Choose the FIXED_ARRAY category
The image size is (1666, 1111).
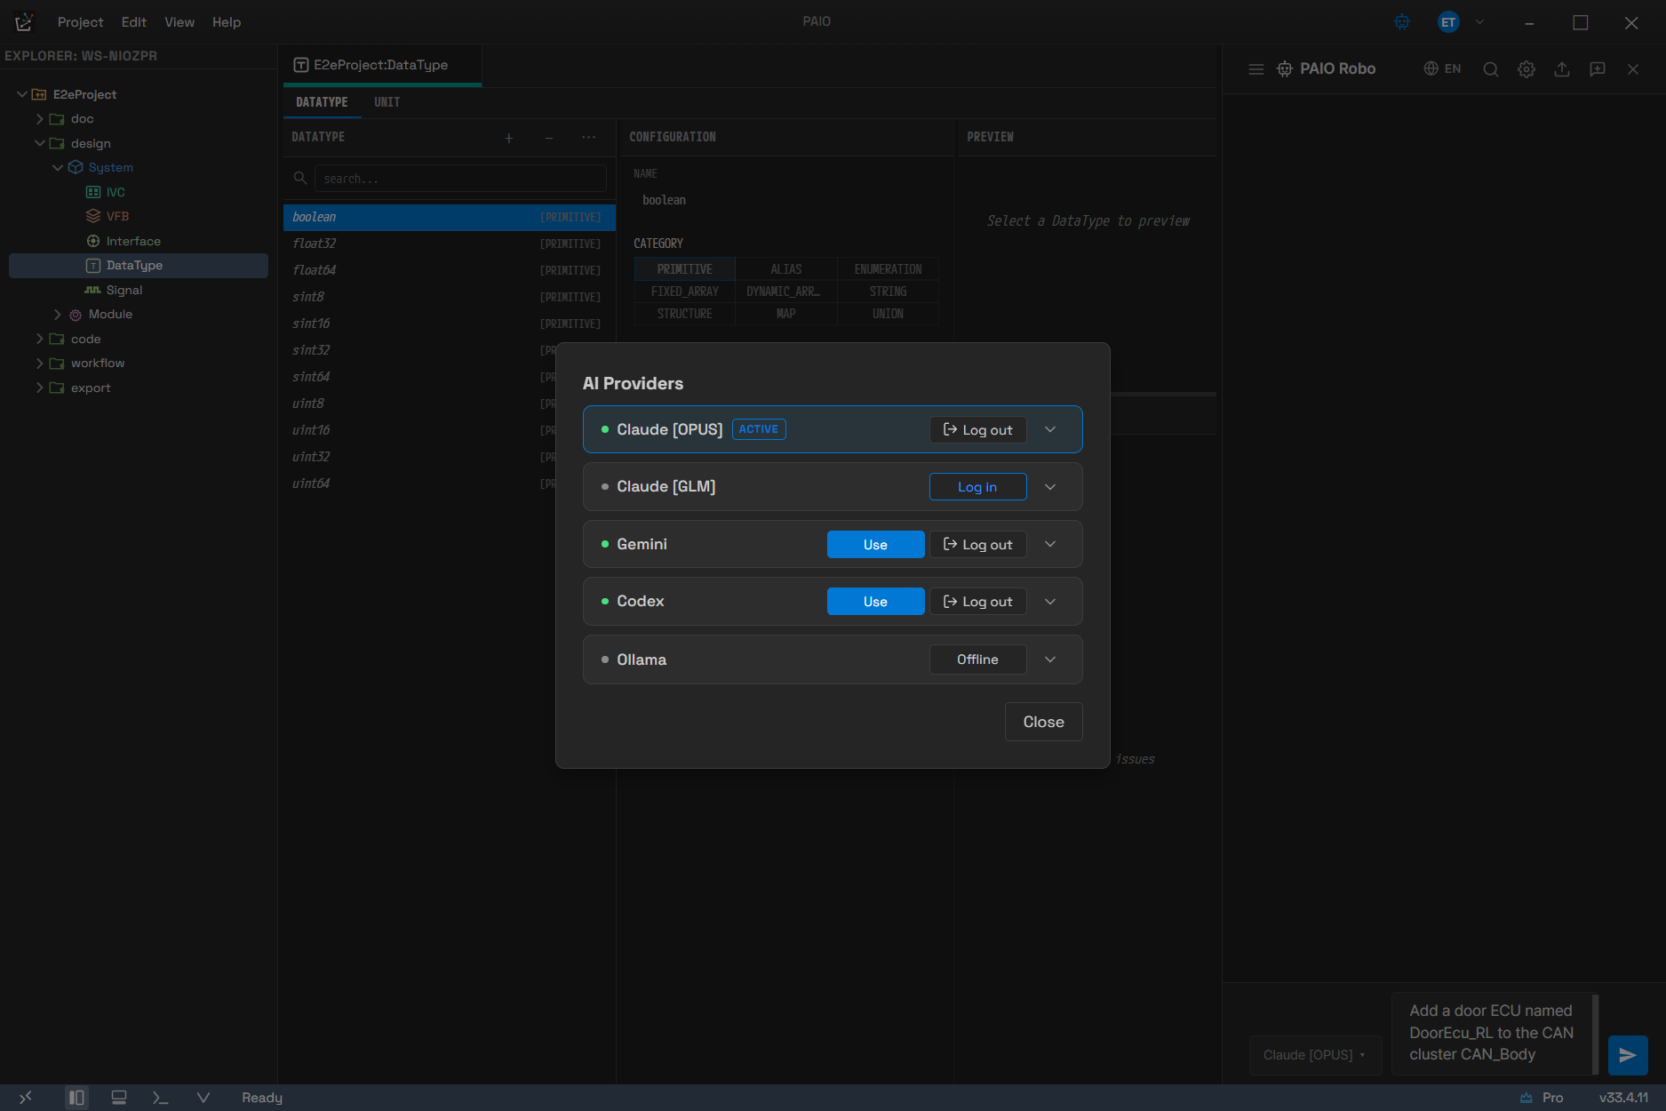pyautogui.click(x=685, y=292)
